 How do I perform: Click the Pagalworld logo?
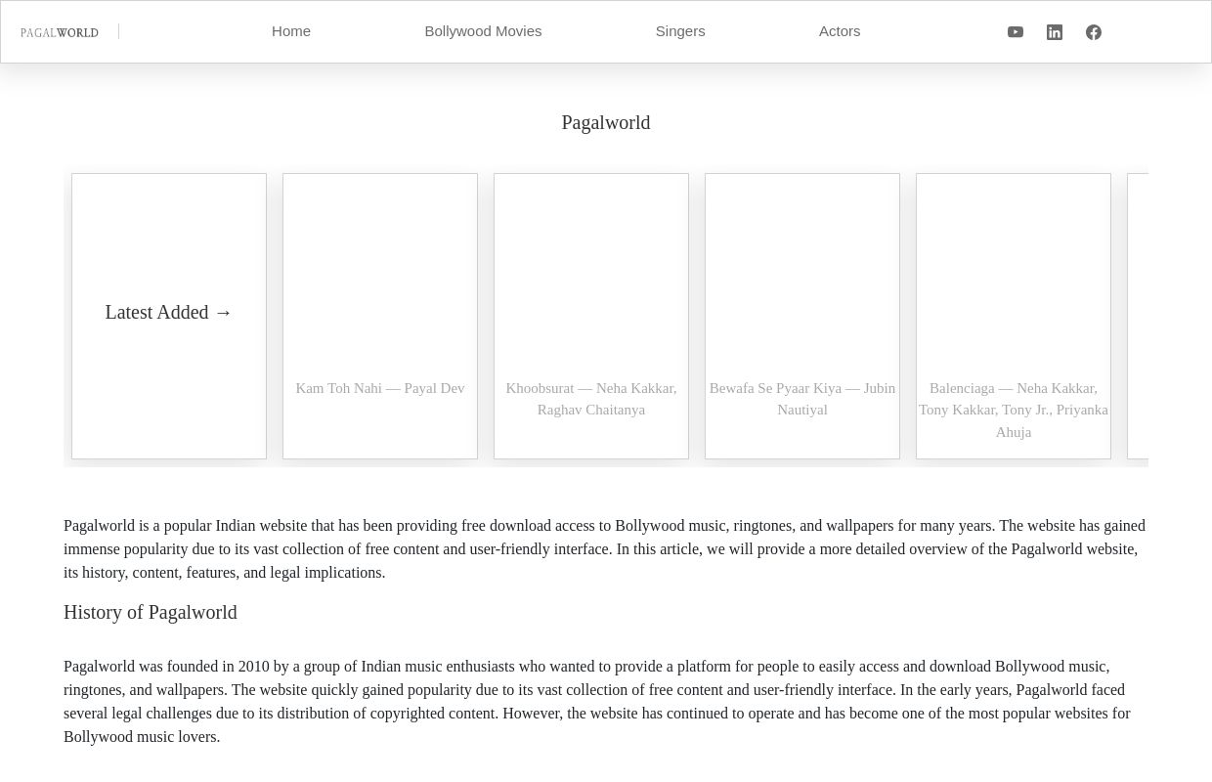(x=60, y=32)
